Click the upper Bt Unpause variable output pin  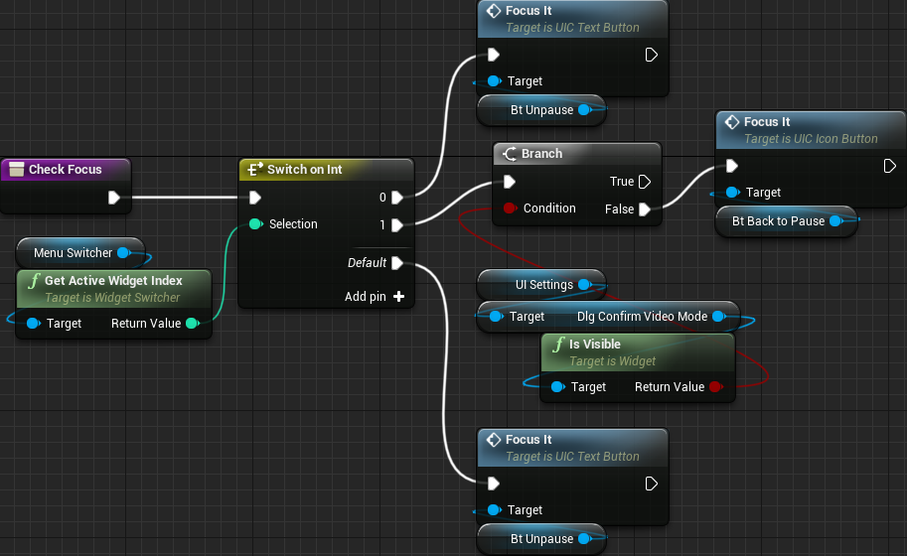click(x=585, y=110)
